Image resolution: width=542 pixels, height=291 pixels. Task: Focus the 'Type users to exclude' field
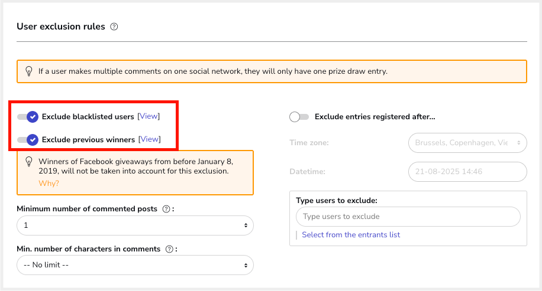click(x=408, y=217)
